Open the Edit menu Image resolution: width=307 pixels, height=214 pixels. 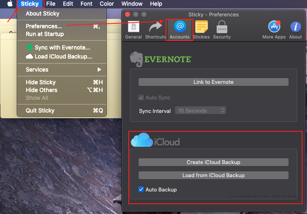[x=68, y=4]
